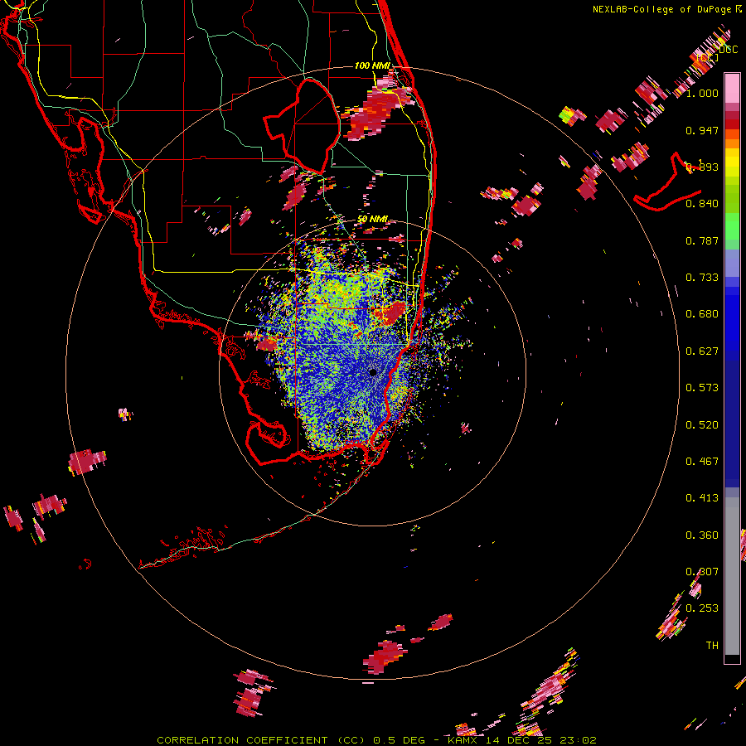Click the 0.733 scale value
746x746 pixels.
click(x=702, y=278)
